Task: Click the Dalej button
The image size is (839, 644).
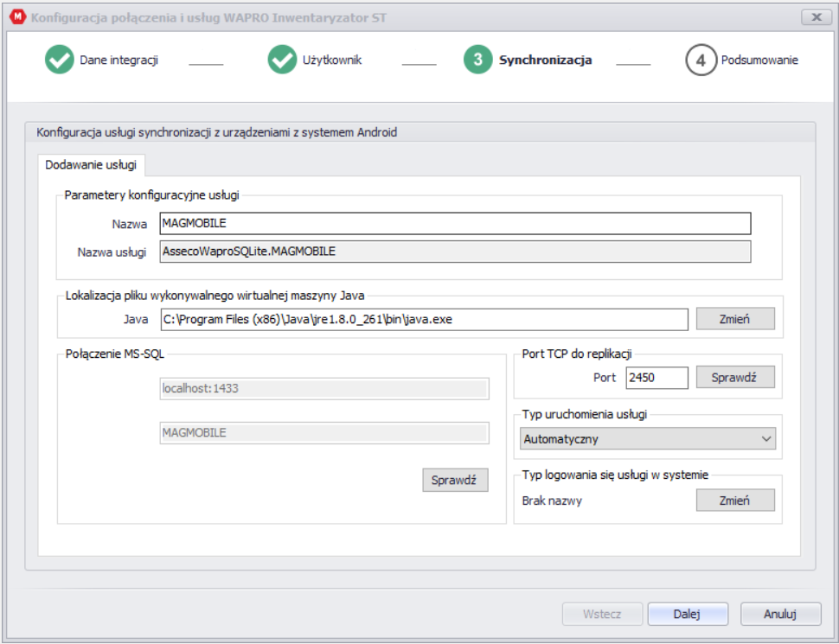Action: tap(688, 614)
